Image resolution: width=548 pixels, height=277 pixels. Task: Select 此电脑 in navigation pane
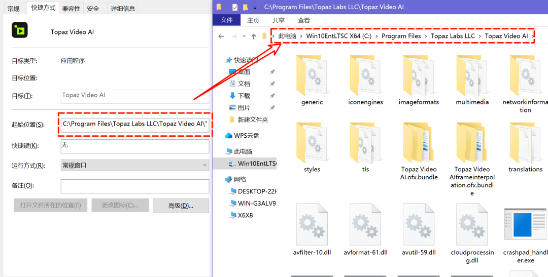pyautogui.click(x=238, y=151)
